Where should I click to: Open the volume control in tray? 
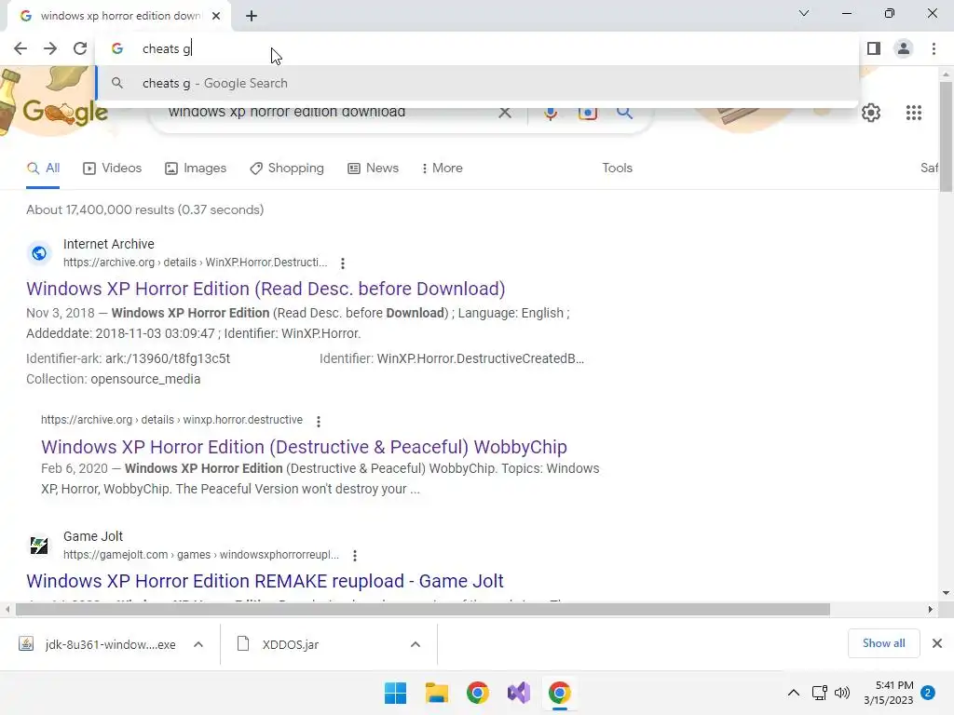click(x=842, y=693)
